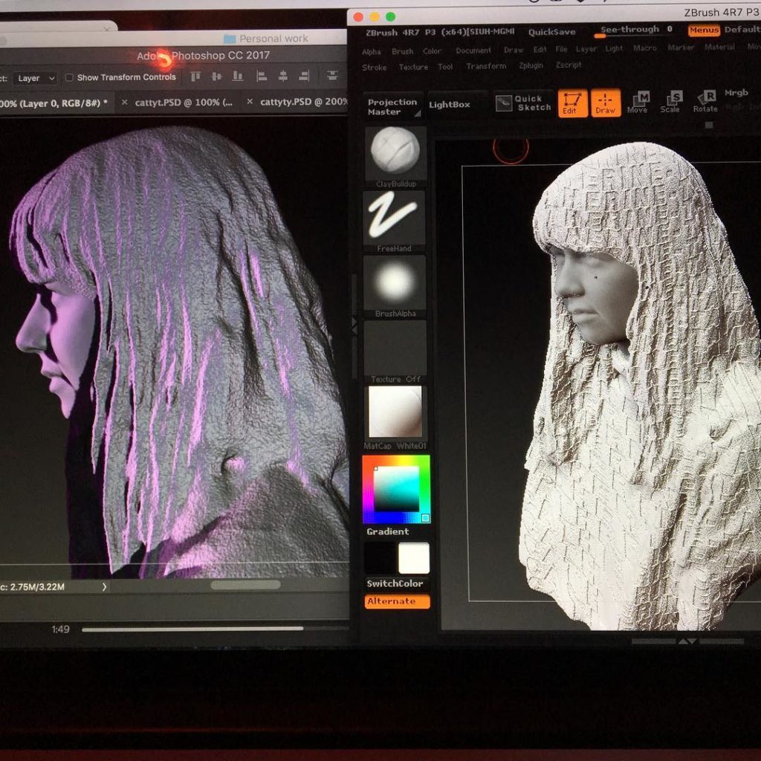Select the Scale transform tool
Viewport: 761px width, 761px height.
(x=670, y=103)
